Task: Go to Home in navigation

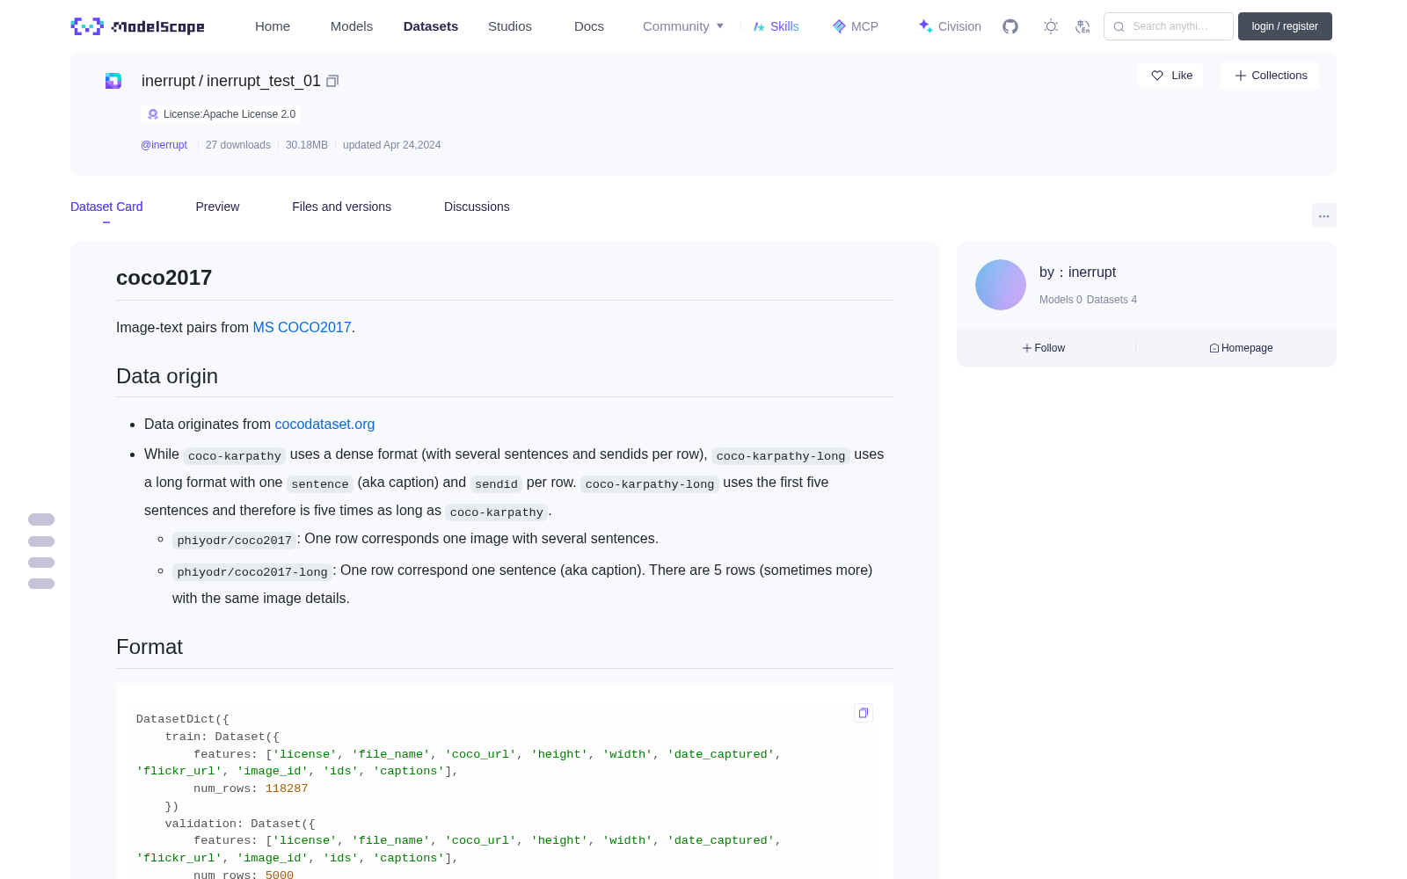Action: 273,26
